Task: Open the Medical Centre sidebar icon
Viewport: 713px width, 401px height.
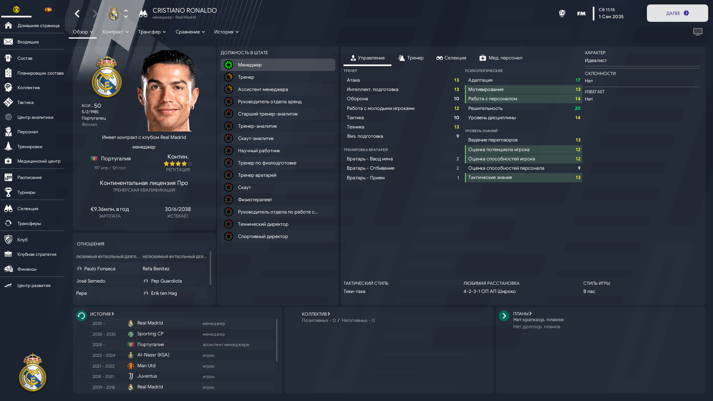Action: [8, 161]
